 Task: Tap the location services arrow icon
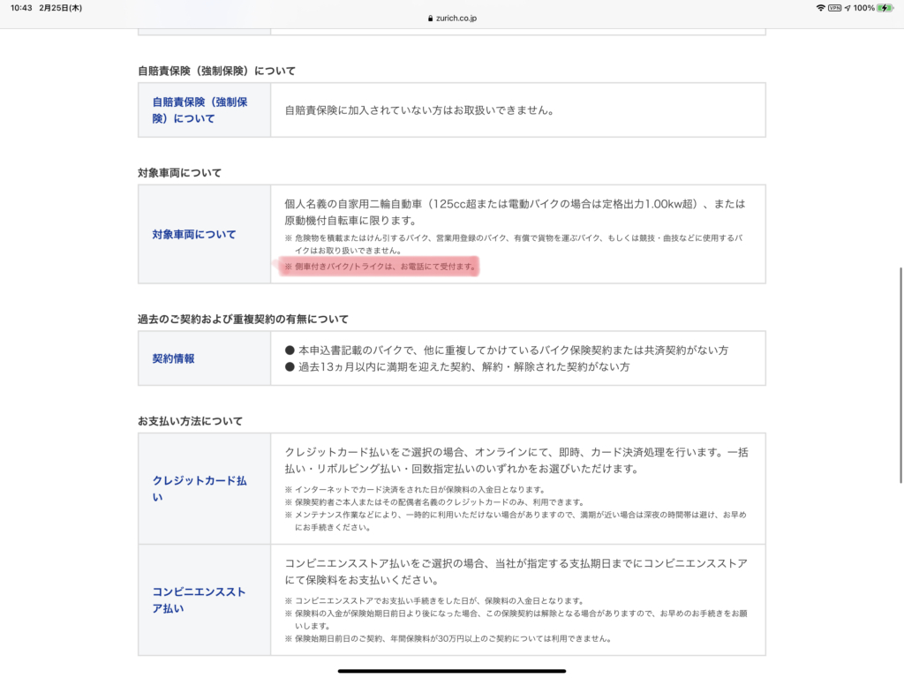(x=847, y=8)
